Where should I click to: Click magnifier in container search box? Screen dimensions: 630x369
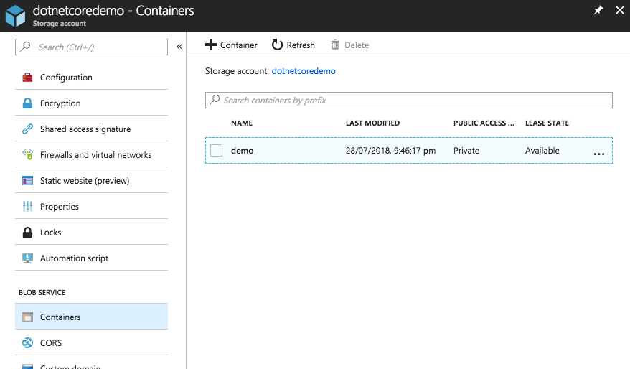pos(215,99)
